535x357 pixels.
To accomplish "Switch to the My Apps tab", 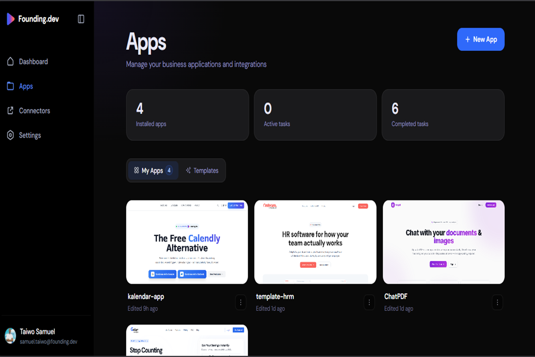I will click(153, 170).
